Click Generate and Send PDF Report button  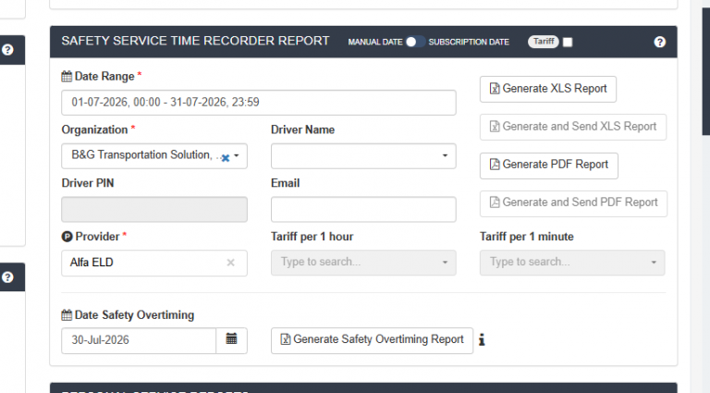click(573, 203)
